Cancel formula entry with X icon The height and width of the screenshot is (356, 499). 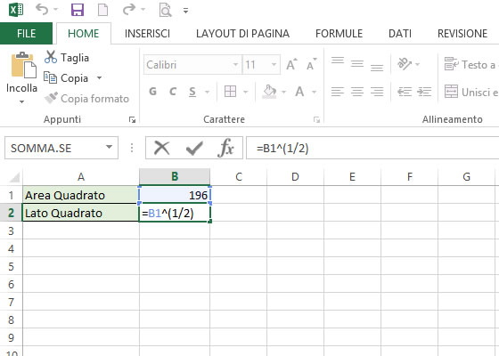click(161, 148)
